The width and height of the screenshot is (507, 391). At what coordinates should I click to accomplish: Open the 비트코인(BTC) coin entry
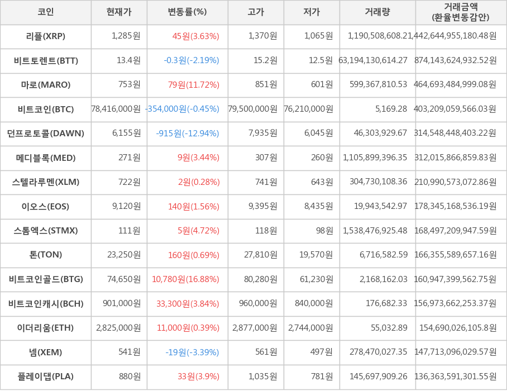click(x=46, y=109)
